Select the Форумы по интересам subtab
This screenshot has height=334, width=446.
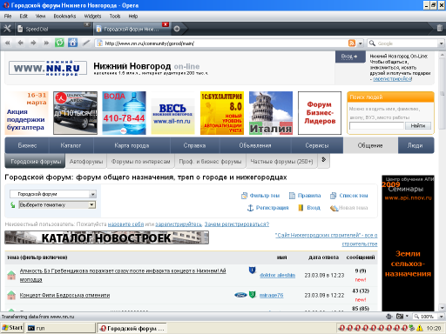click(140, 161)
